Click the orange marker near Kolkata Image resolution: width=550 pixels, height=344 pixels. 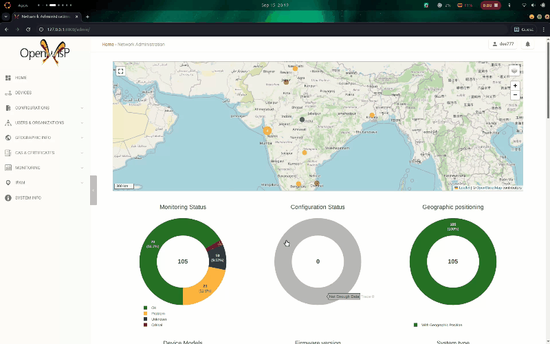372,115
